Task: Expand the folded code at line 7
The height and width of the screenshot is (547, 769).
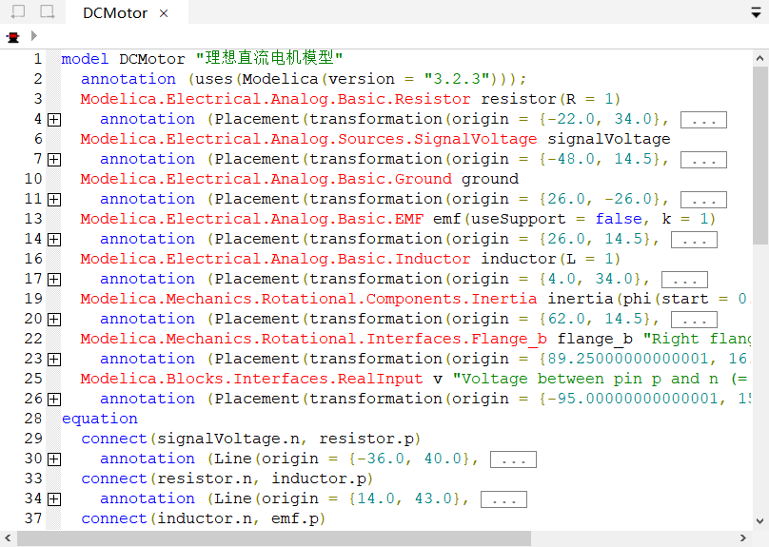Action: 54,160
